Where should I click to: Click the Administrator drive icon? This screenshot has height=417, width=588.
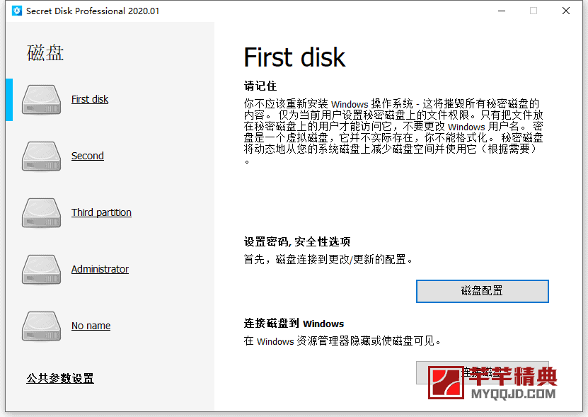coord(40,269)
